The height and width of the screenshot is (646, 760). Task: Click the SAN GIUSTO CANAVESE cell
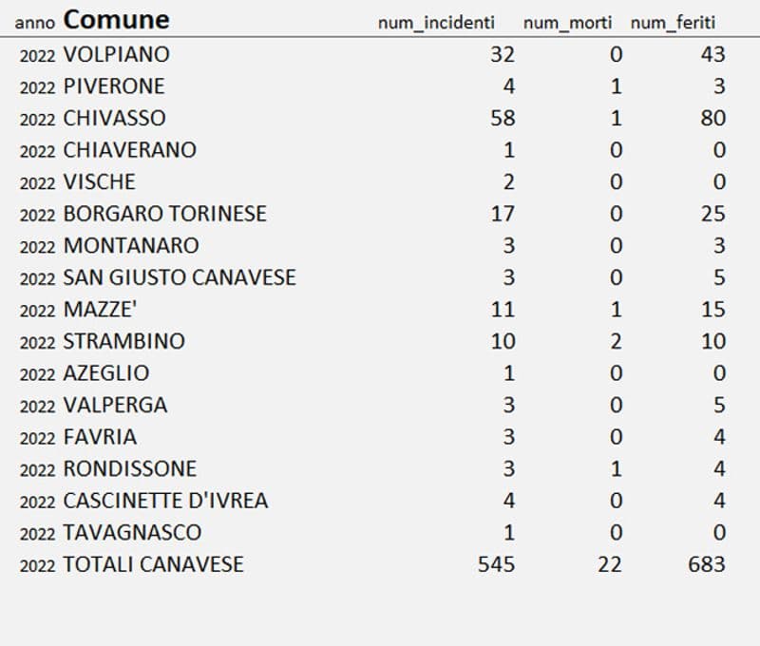point(180,277)
